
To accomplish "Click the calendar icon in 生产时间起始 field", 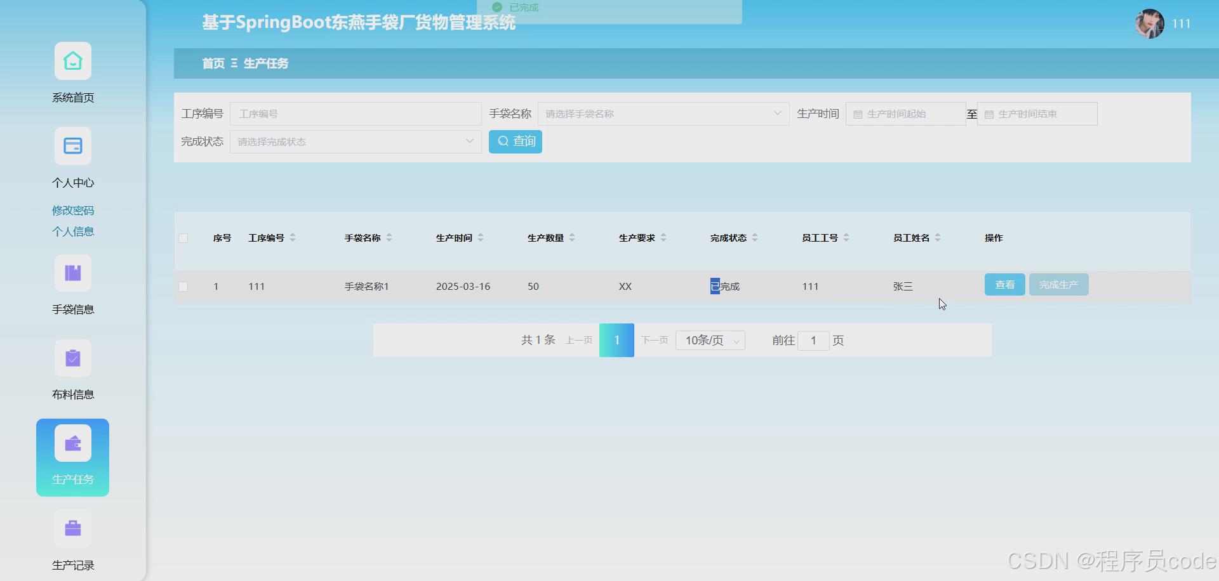I will click(x=858, y=114).
